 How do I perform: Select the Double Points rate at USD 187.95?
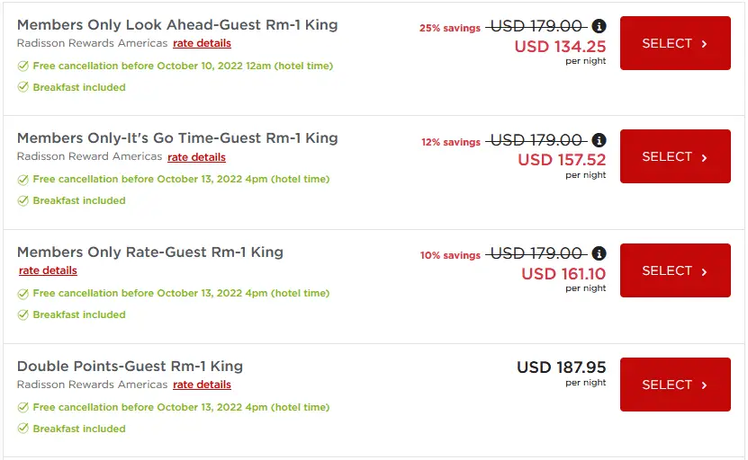coord(675,385)
